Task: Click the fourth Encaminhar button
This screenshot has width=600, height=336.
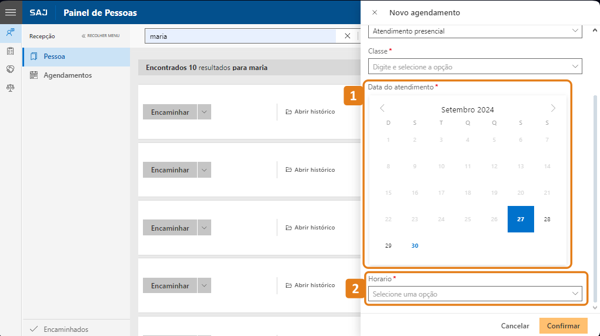Action: click(170, 285)
